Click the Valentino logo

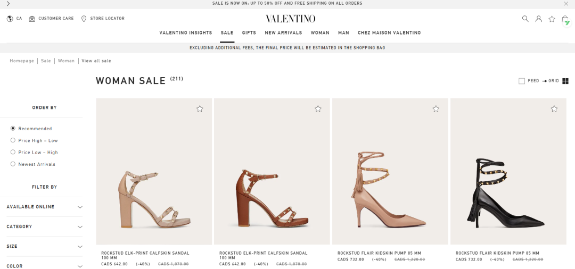(x=291, y=19)
